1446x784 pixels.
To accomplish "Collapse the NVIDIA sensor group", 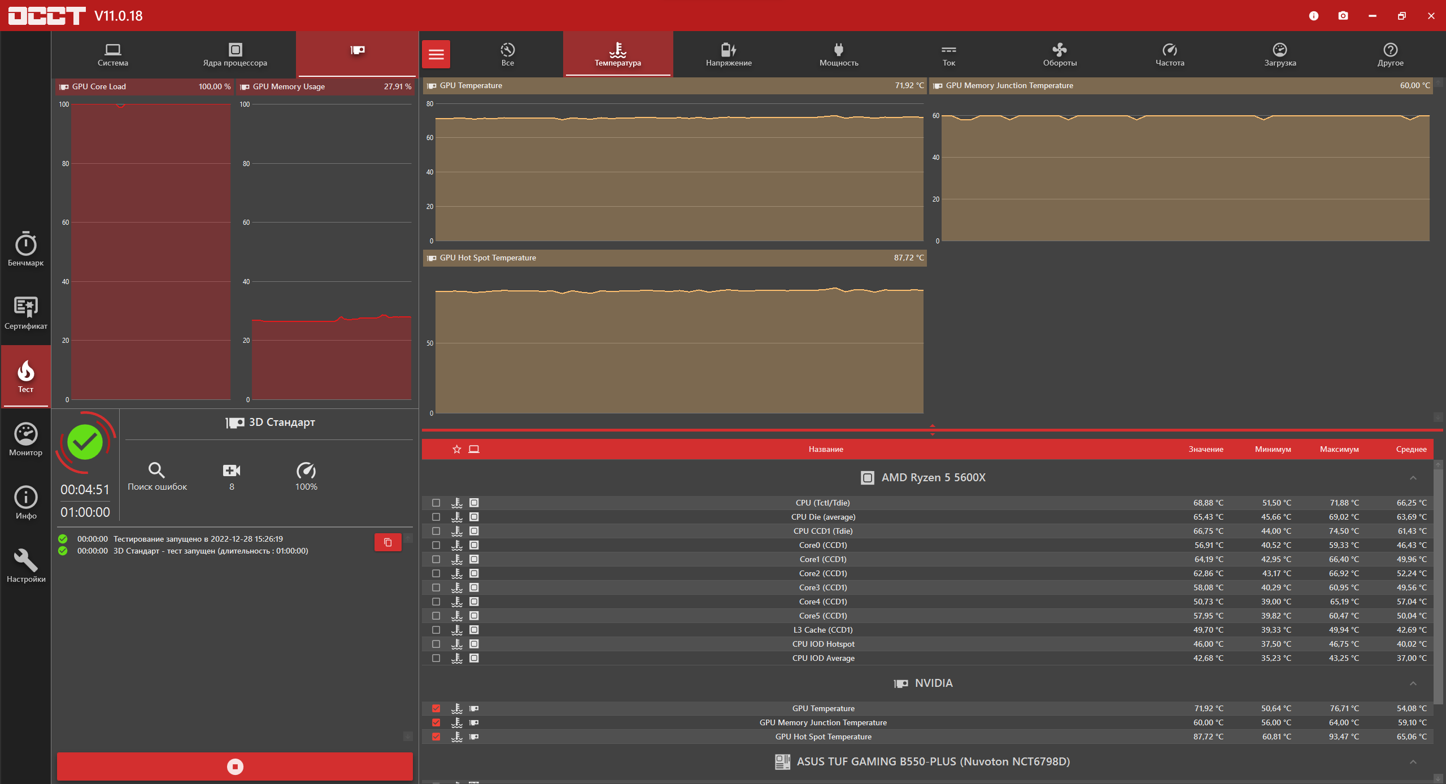I will click(1413, 683).
